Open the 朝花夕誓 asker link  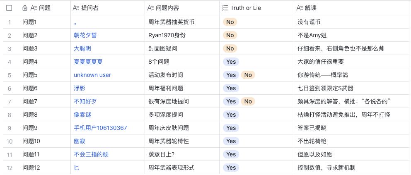coord(85,35)
